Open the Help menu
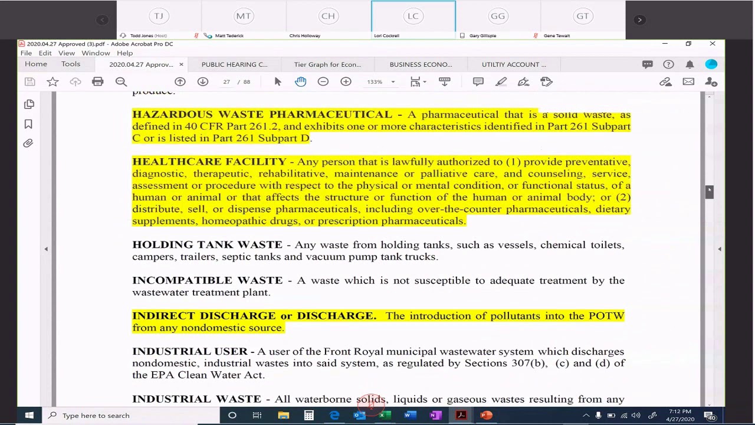This screenshot has height=425, width=755. (x=124, y=53)
